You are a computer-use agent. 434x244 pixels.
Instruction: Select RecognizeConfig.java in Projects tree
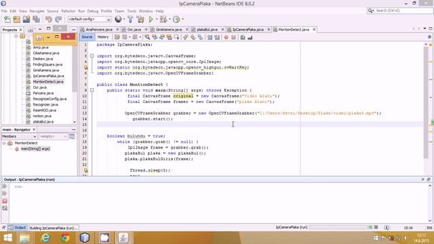click(x=50, y=99)
